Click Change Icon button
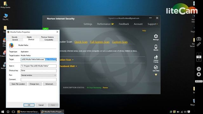 coord(35,84)
